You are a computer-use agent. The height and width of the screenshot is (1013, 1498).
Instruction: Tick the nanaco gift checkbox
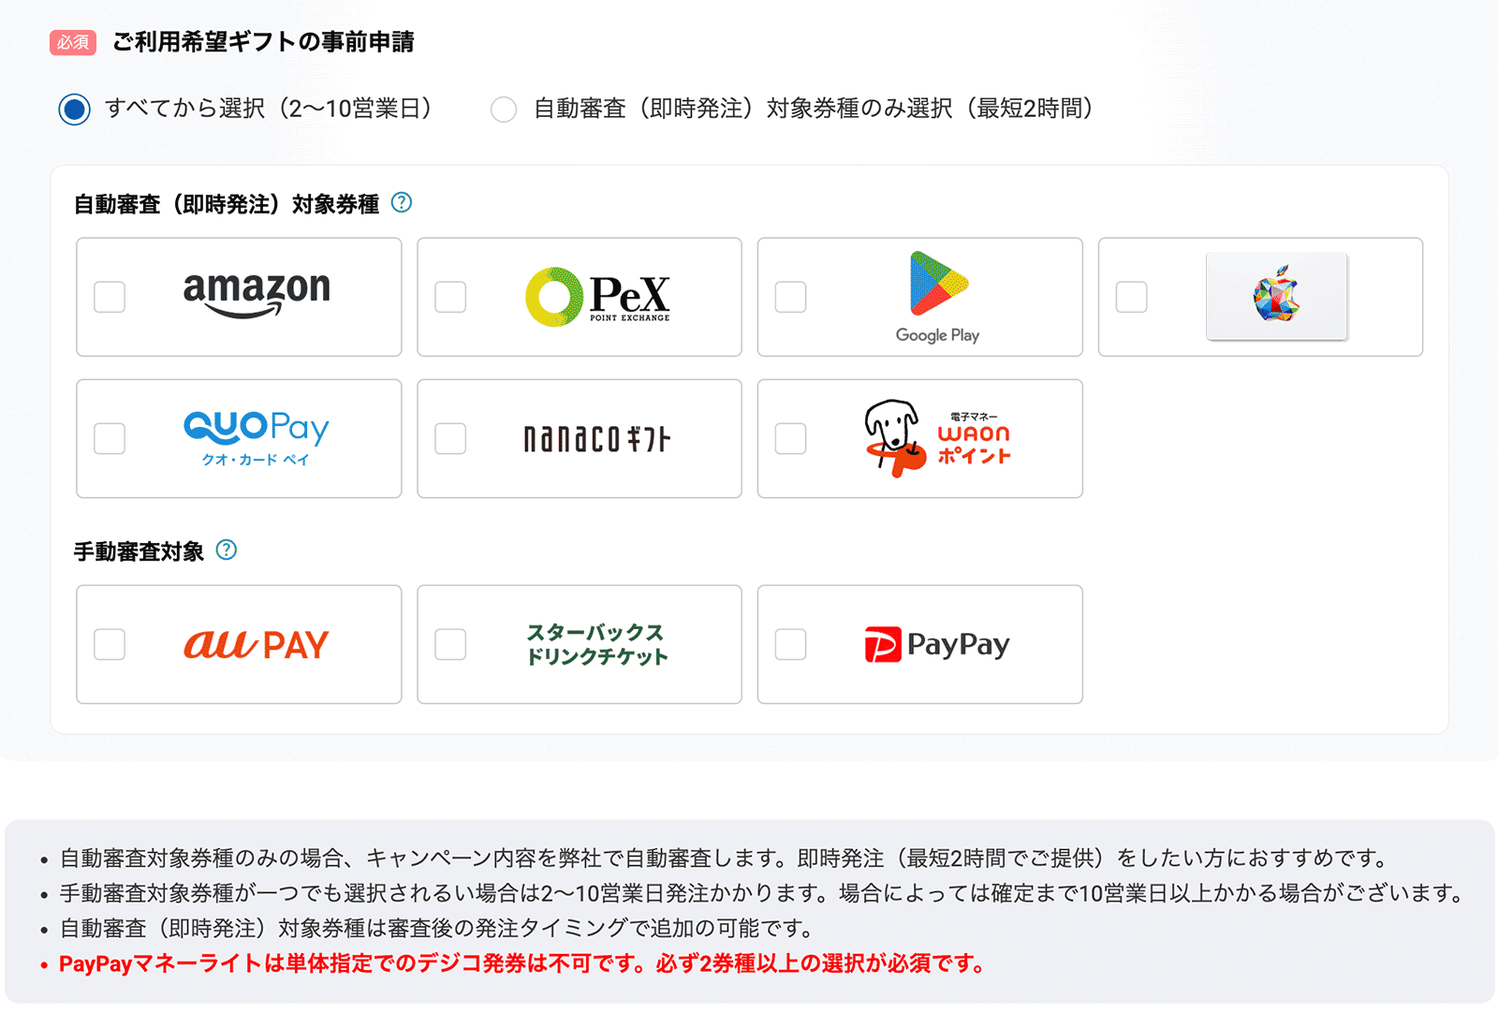[x=450, y=438]
